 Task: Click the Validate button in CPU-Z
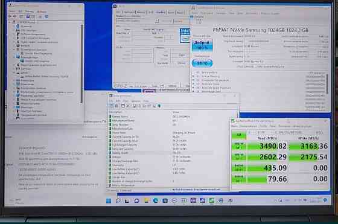pyautogui.click(x=172, y=86)
